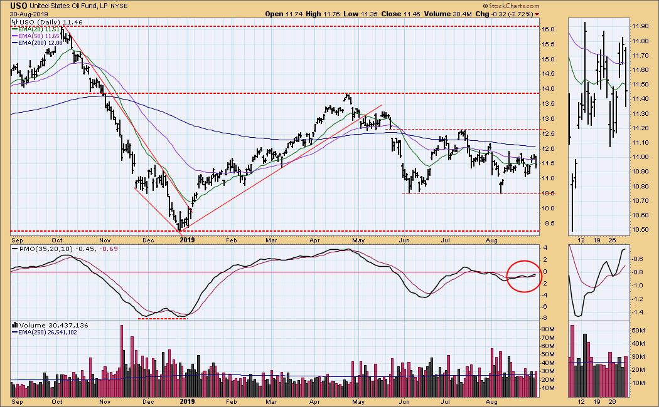
Task: Click the 14.0 price axis label
Action: (x=549, y=89)
